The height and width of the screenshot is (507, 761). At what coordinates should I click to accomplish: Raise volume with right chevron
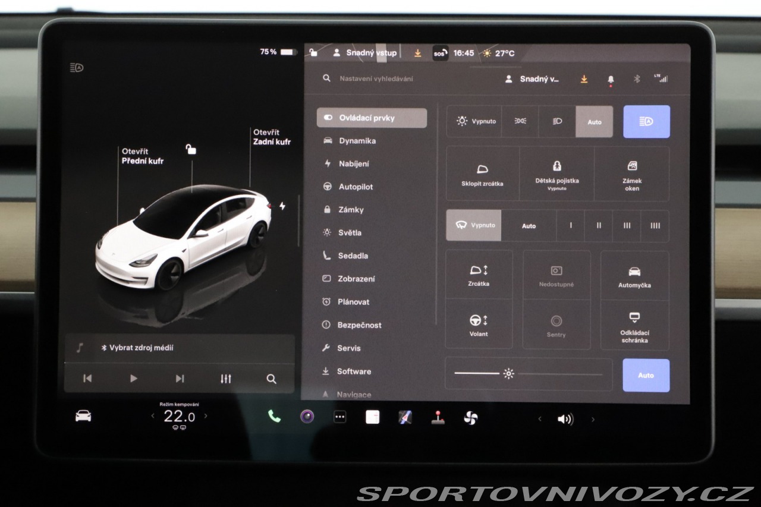tap(592, 420)
